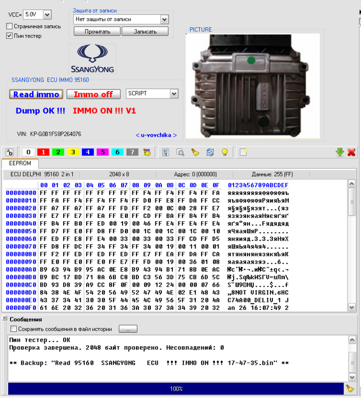Click the yellow light bulb icon
Viewport: 361px width, 398px height.
225,152
